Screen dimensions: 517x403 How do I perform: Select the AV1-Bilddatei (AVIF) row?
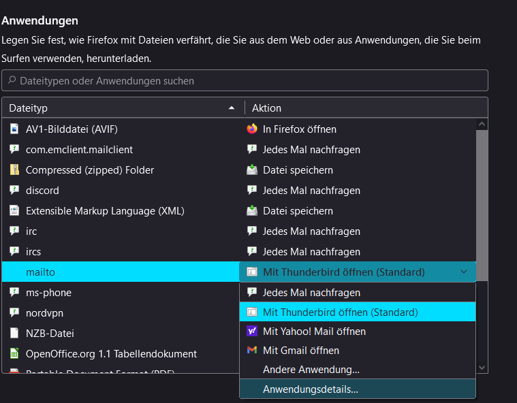point(239,129)
